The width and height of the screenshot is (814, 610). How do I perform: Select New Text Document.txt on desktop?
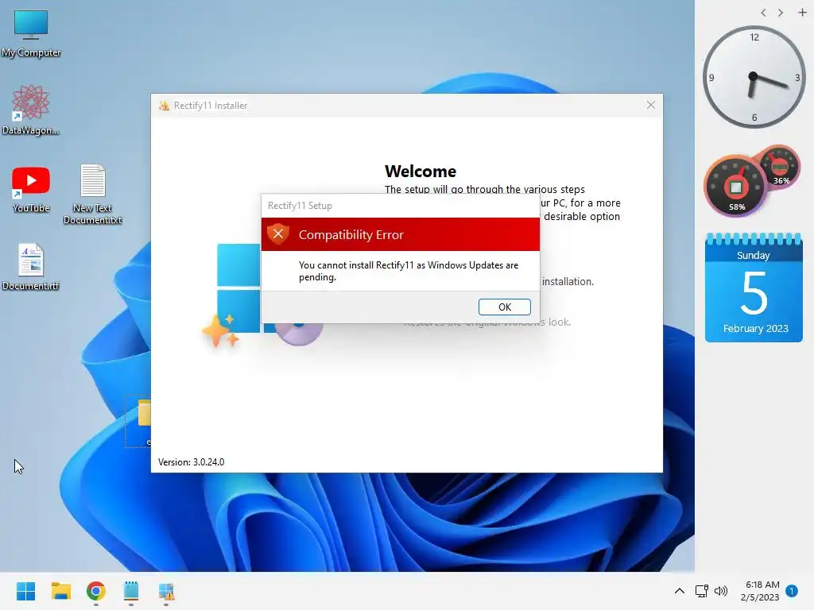(x=92, y=195)
